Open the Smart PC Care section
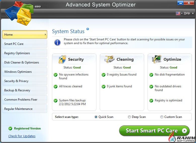The width and height of the screenshot is (196, 143). 25,44
